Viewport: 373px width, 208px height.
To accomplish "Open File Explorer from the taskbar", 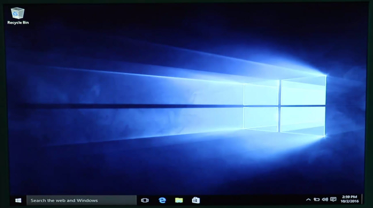I will [x=179, y=200].
